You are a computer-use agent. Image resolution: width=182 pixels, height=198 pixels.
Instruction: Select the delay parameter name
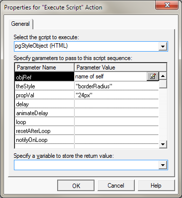[22, 104]
